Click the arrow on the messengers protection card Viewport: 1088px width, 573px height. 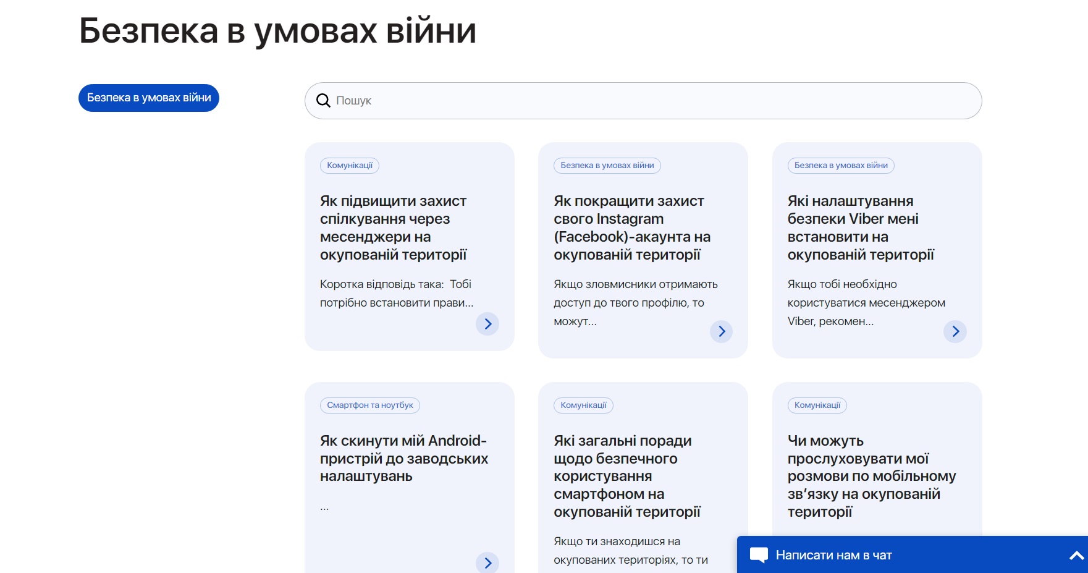(487, 324)
